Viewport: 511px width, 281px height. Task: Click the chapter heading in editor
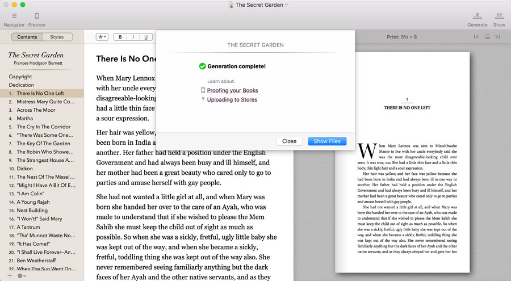(x=126, y=58)
